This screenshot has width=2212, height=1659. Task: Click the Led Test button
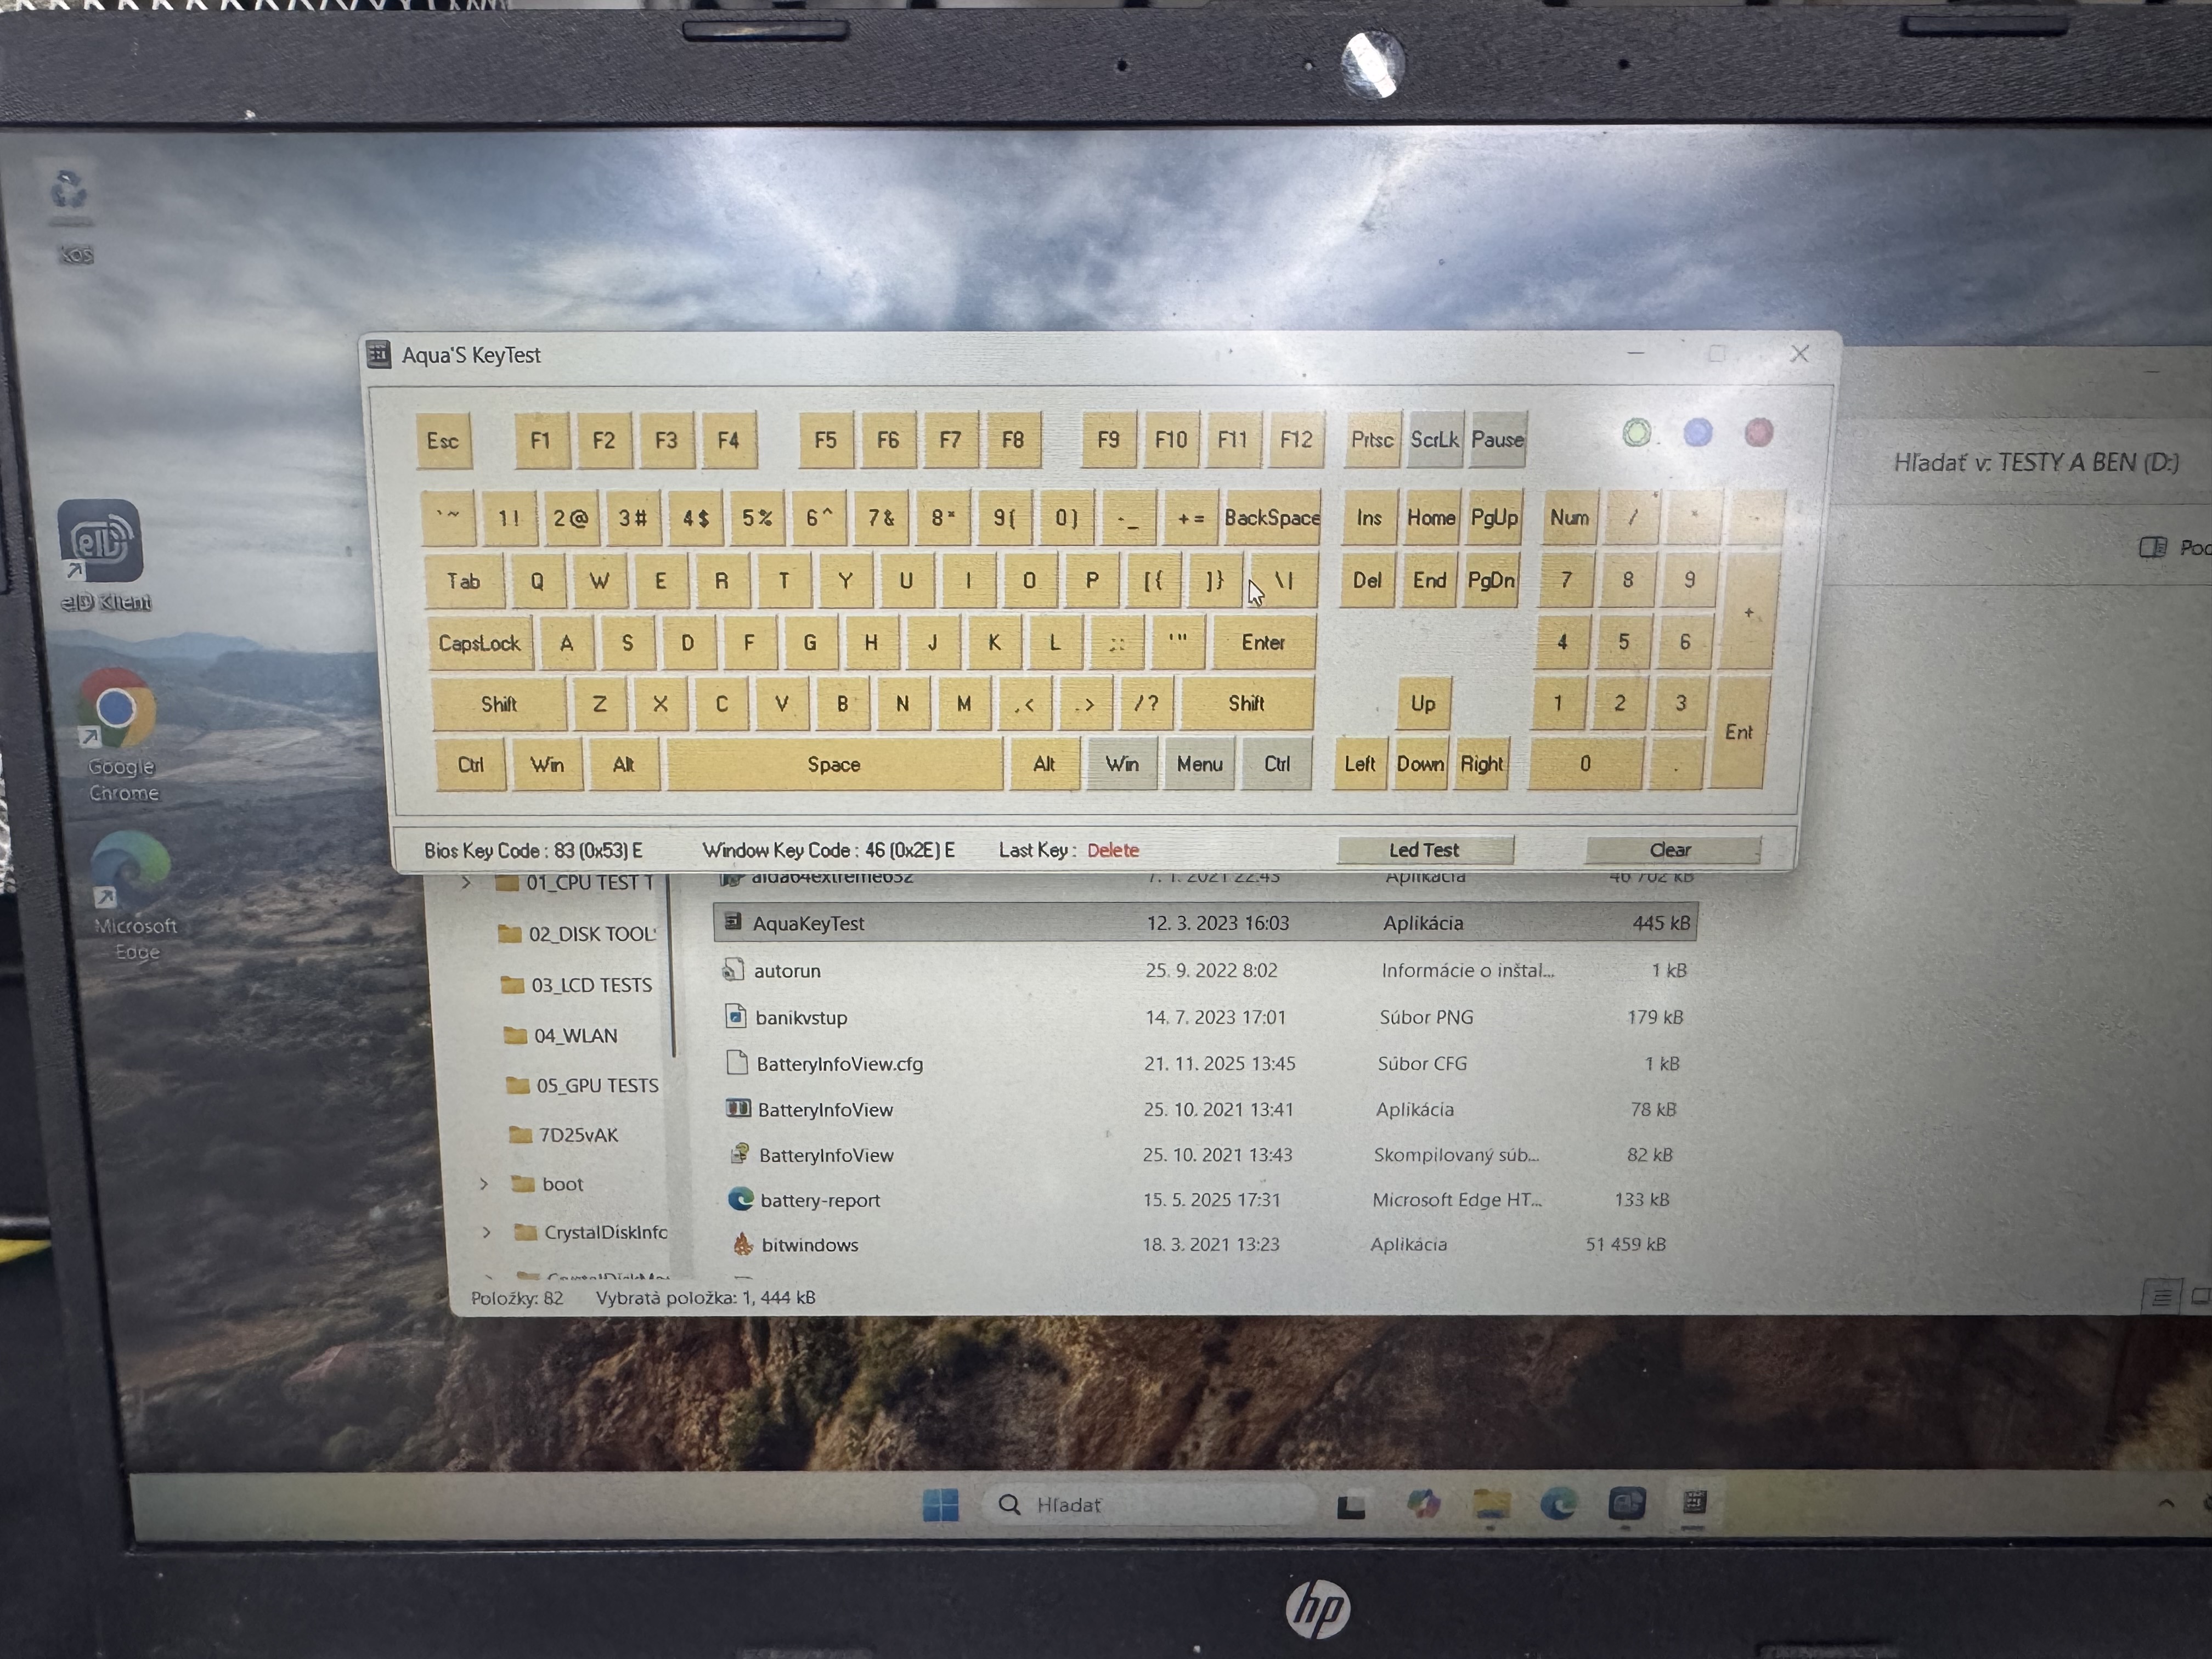1424,849
